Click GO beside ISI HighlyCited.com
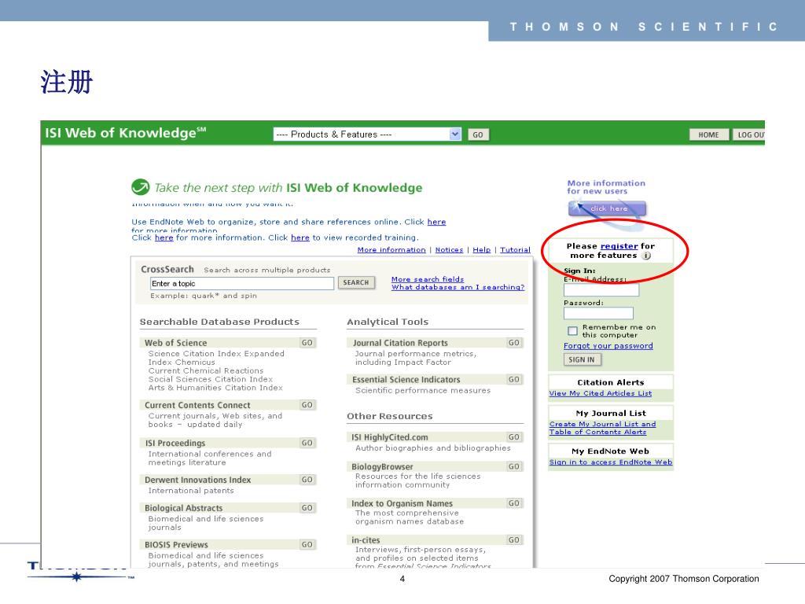The image size is (805, 604). point(514,437)
